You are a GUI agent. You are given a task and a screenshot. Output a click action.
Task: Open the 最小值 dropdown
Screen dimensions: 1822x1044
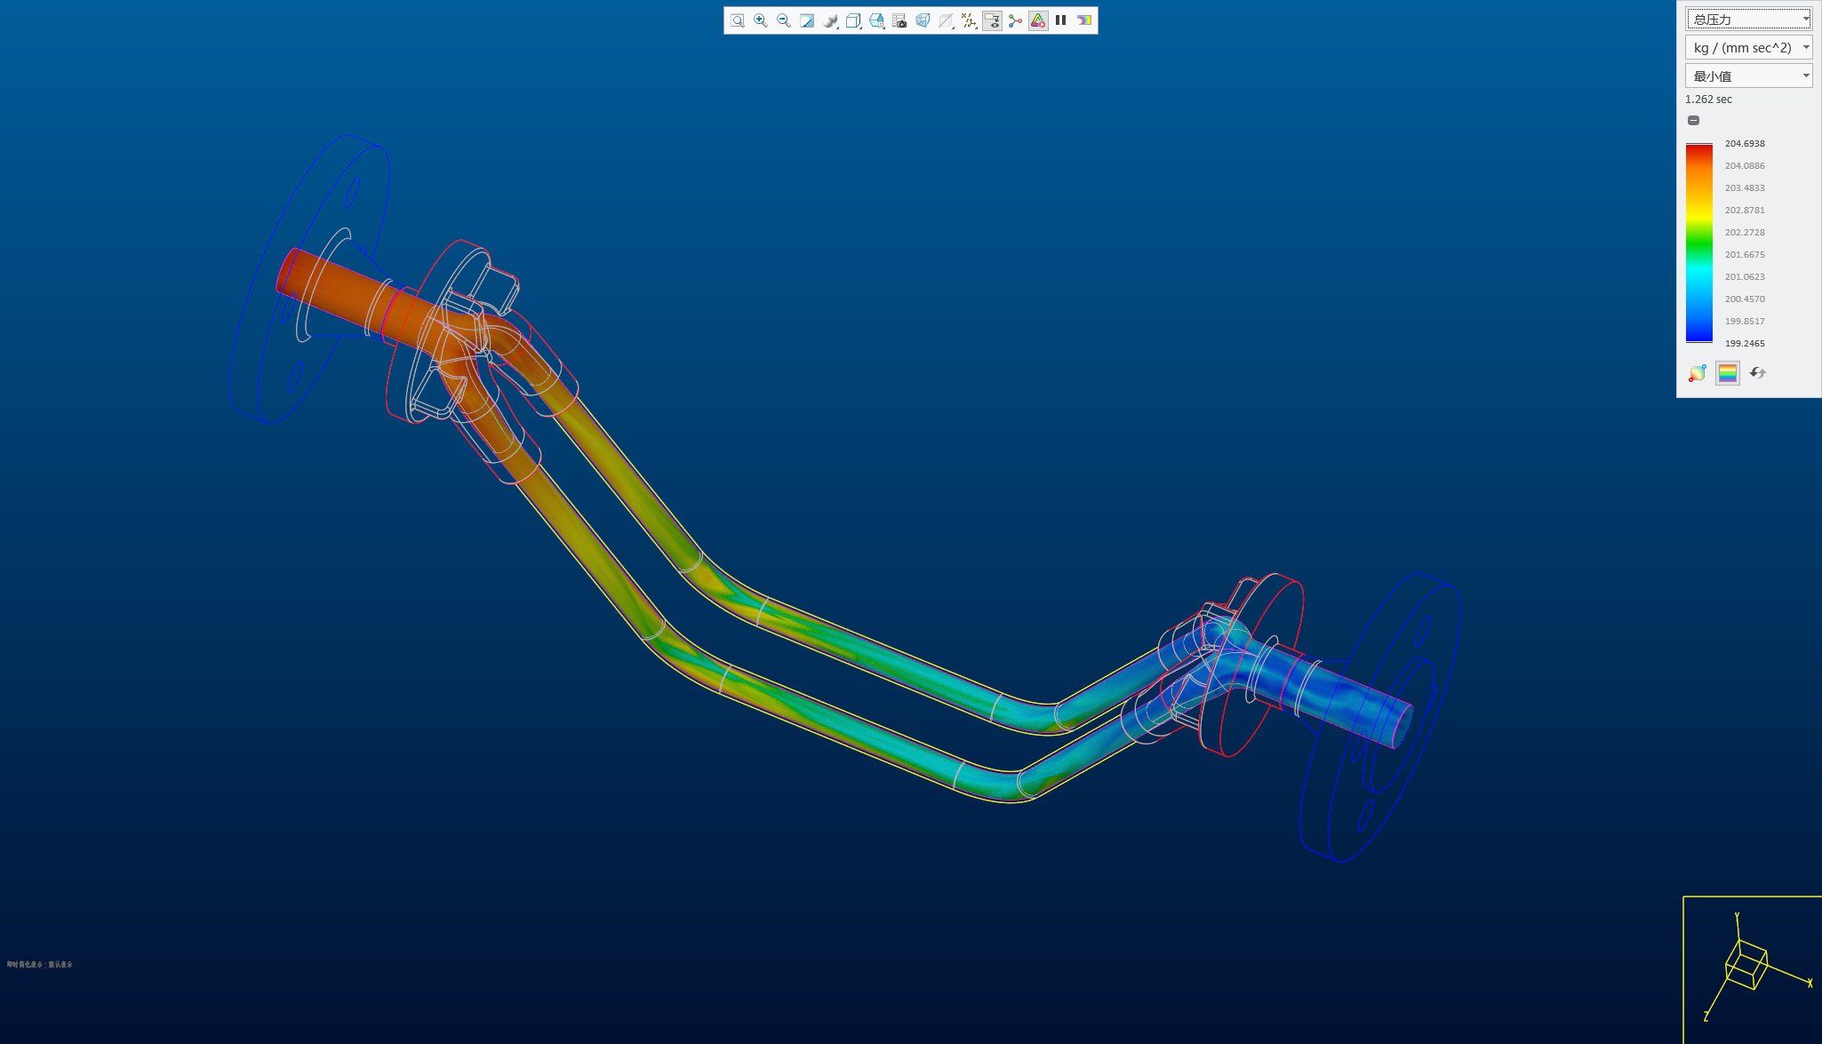[x=1748, y=76]
